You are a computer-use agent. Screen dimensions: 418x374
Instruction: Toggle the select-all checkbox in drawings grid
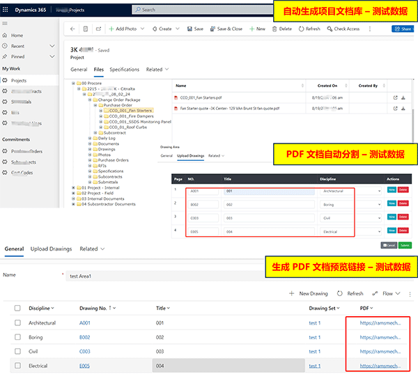(x=17, y=308)
